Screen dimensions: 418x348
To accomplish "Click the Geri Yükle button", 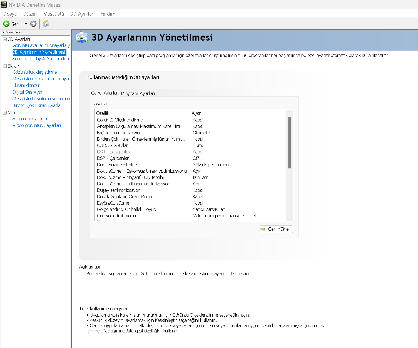I will (x=276, y=229).
